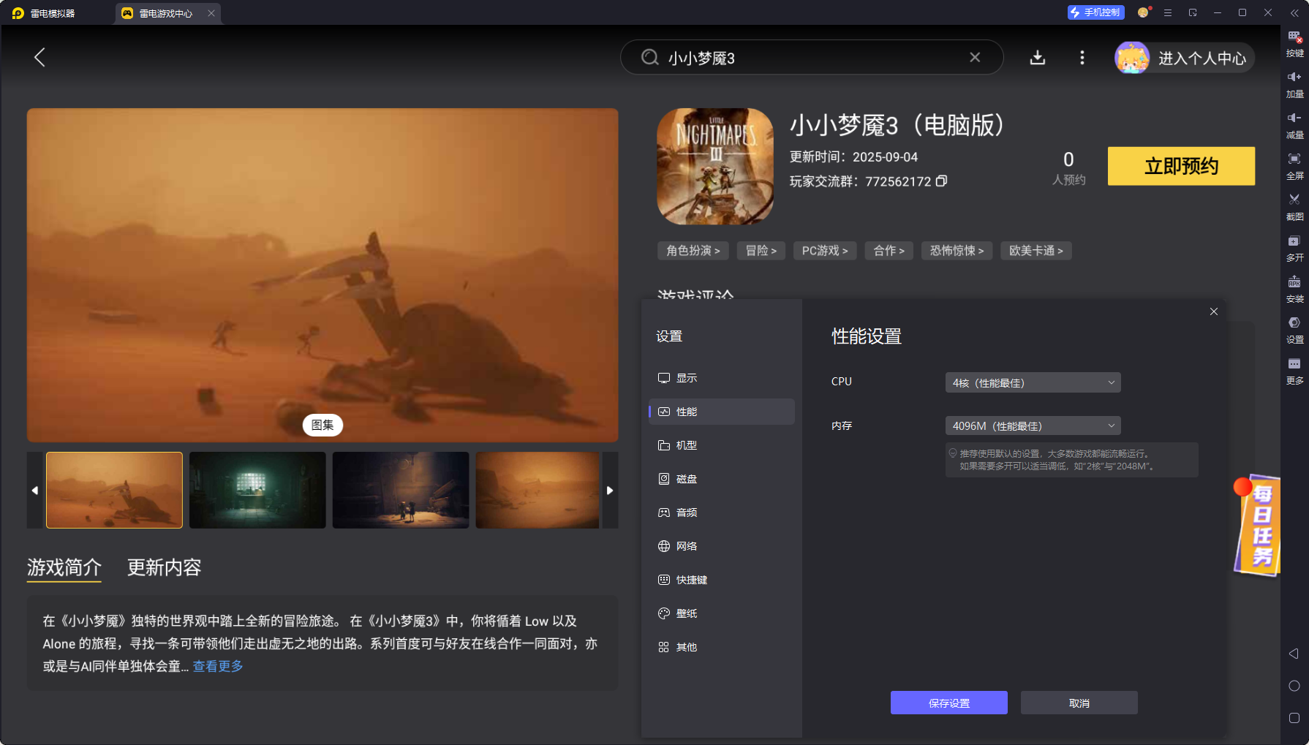Image resolution: width=1309 pixels, height=745 pixels.
Task: Close the 雷电游戏中心 tab
Action: [211, 13]
